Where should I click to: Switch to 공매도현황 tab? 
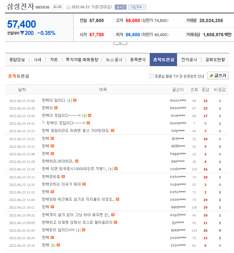[x=215, y=60]
